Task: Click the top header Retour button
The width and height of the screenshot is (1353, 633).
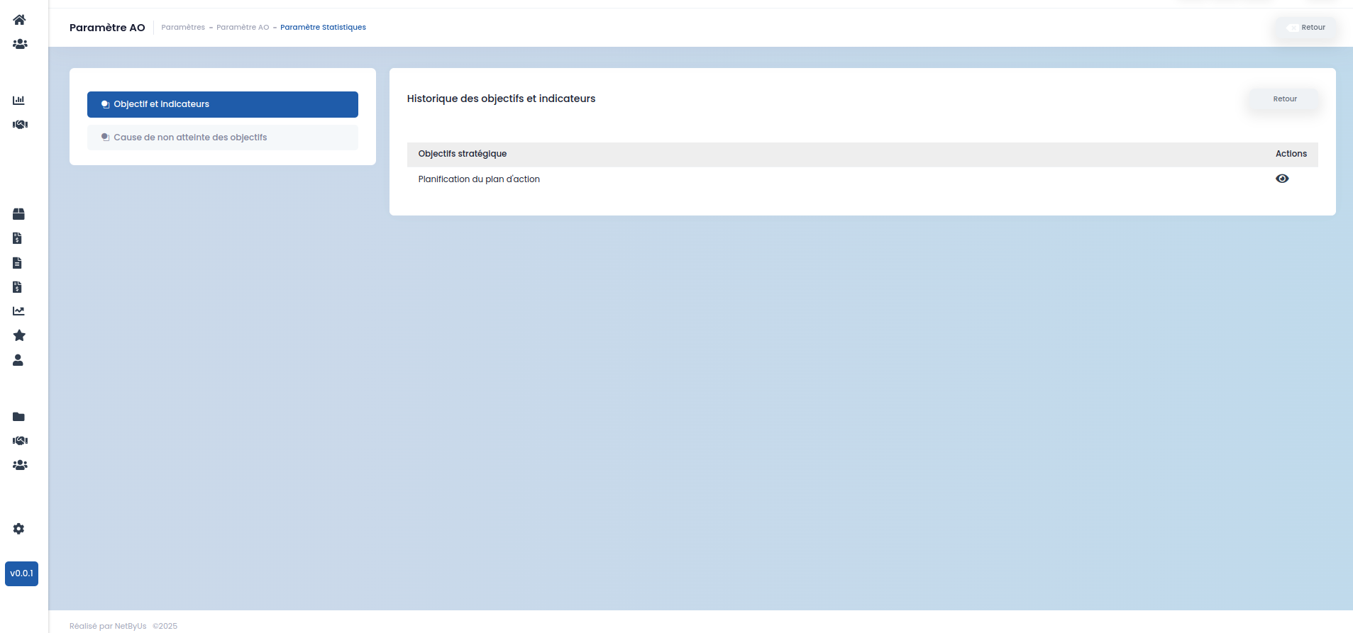Action: (1306, 28)
